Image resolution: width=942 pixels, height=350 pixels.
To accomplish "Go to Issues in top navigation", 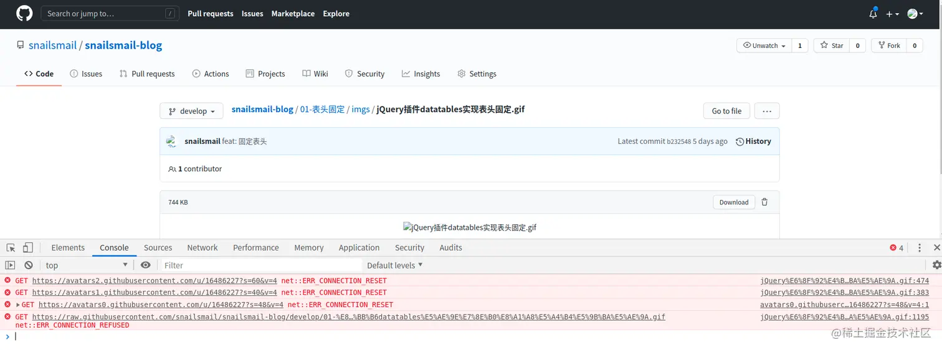I will tap(252, 14).
